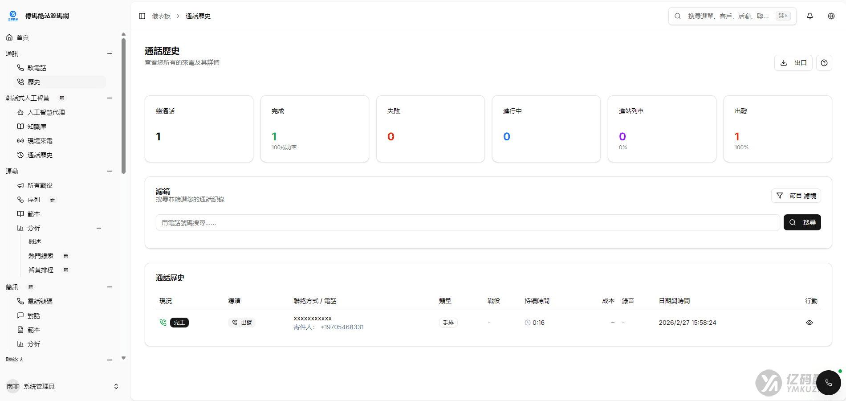The height and width of the screenshot is (401, 846).
Task: Click the 現場來電 live calls icon
Action: click(x=20, y=141)
